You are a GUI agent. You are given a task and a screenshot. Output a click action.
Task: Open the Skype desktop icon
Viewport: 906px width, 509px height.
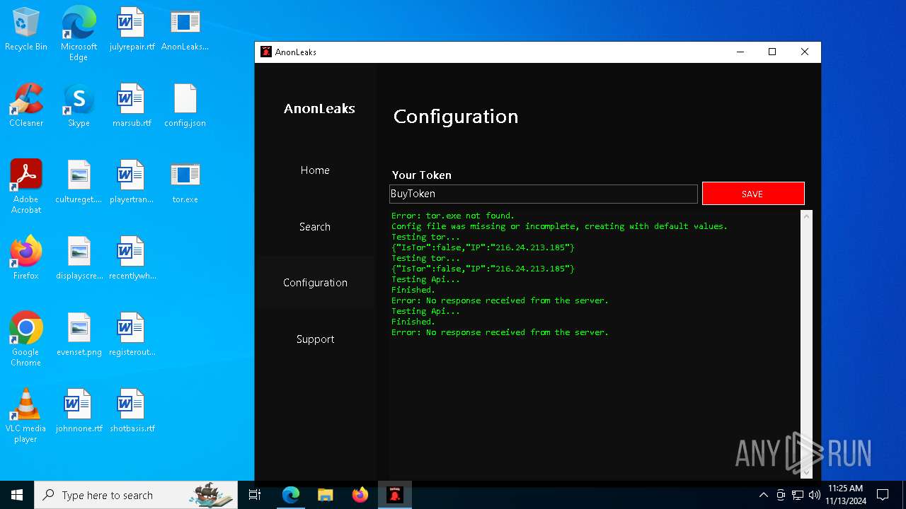(79, 105)
